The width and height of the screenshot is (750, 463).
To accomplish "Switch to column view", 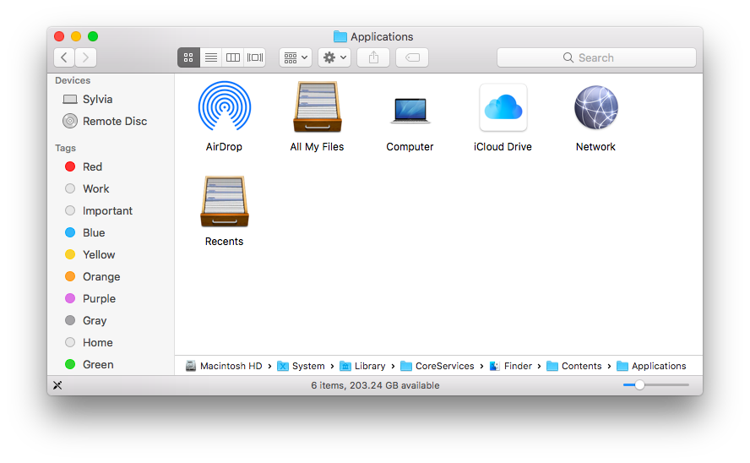I will pos(233,57).
